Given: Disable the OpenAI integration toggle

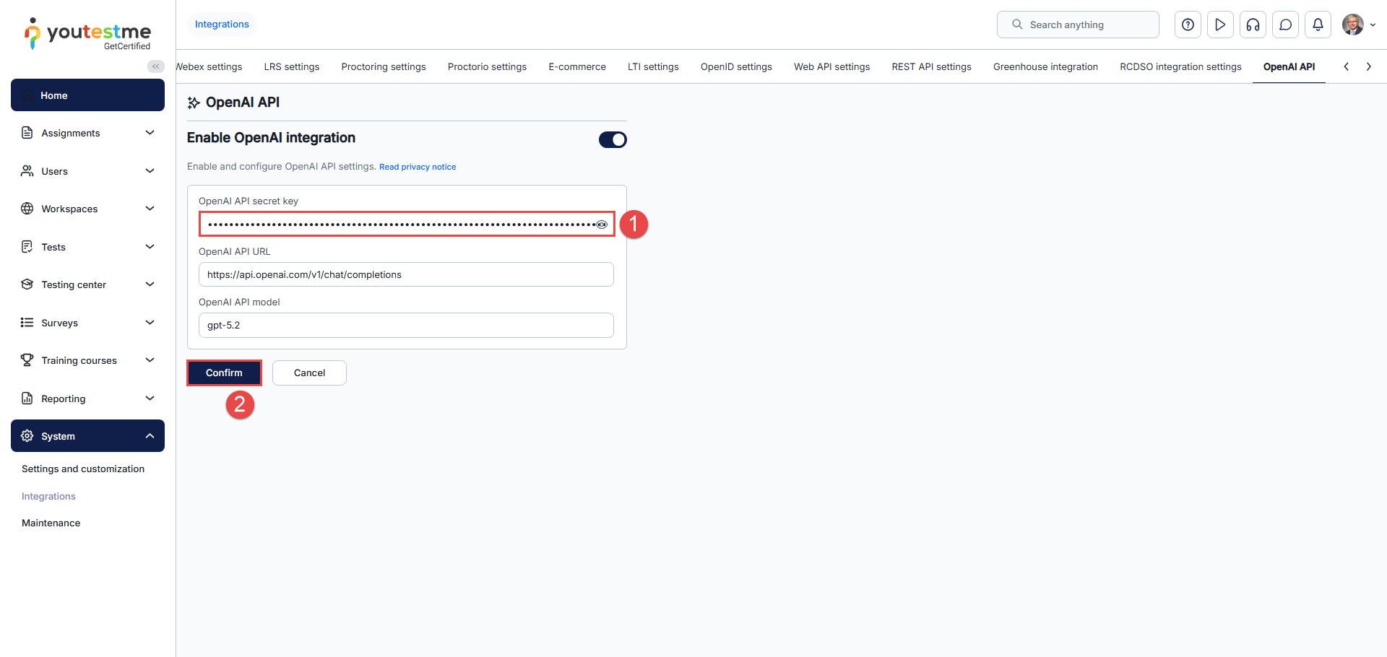Looking at the screenshot, I should pos(613,139).
